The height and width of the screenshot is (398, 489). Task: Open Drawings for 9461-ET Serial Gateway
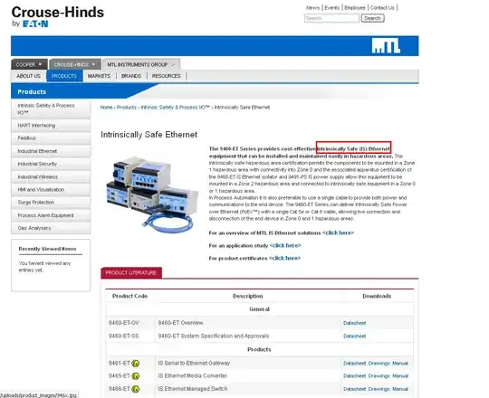tap(379, 364)
